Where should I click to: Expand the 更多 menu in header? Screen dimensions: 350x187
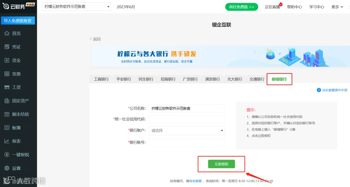337,7
